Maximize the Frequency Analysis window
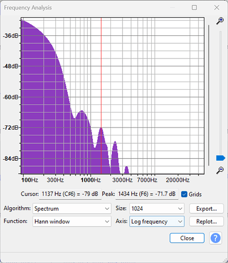The image size is (228, 263). coord(194,7)
